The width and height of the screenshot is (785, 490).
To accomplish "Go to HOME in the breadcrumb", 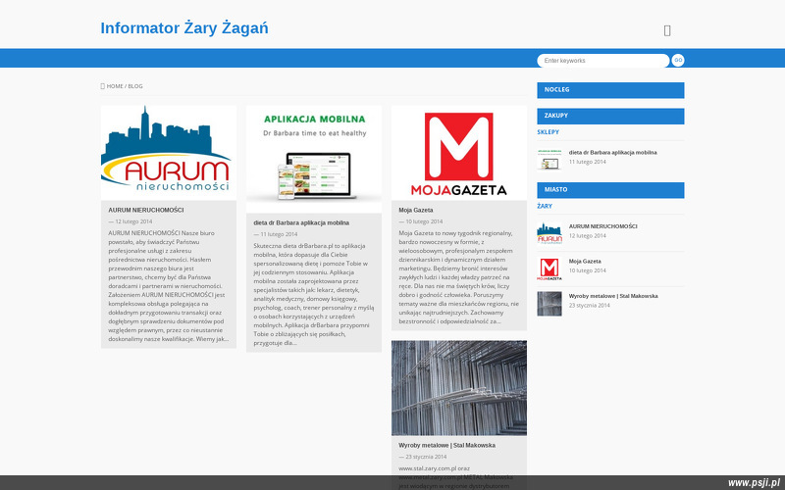I will (115, 86).
